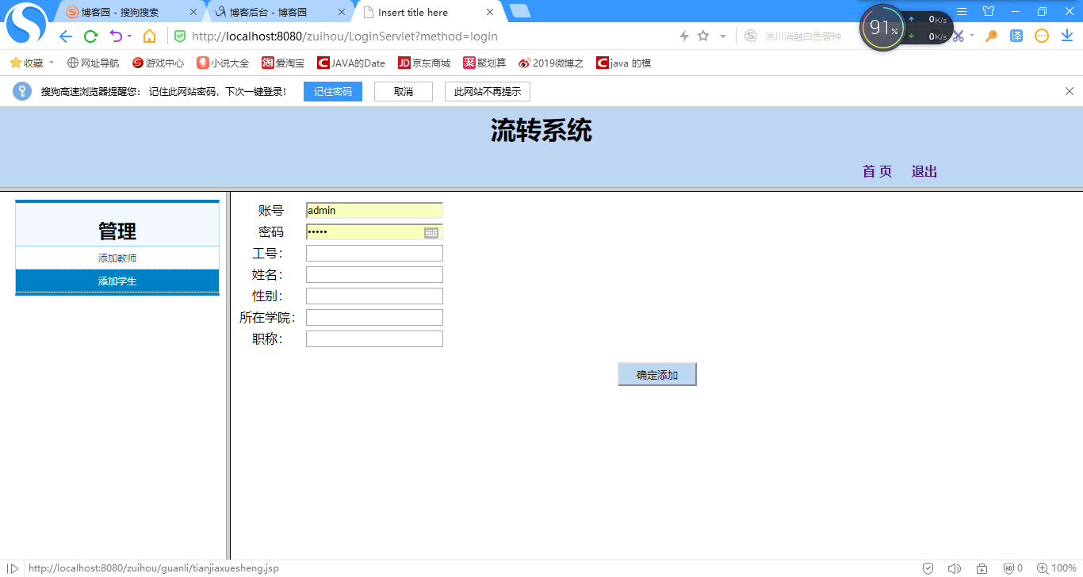The width and height of the screenshot is (1083, 577).
Task: Open the 游戏中心 bookmark
Action: (158, 63)
